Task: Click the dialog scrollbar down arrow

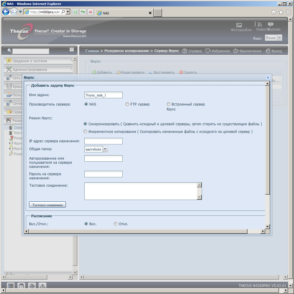Action: pos(268,226)
